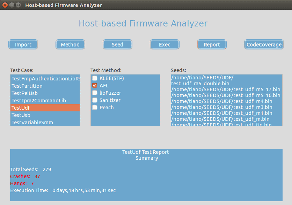This screenshot has height=205, width=292.
Task: Select TestFmpAuthenticationLib test case
Action: pos(45,79)
